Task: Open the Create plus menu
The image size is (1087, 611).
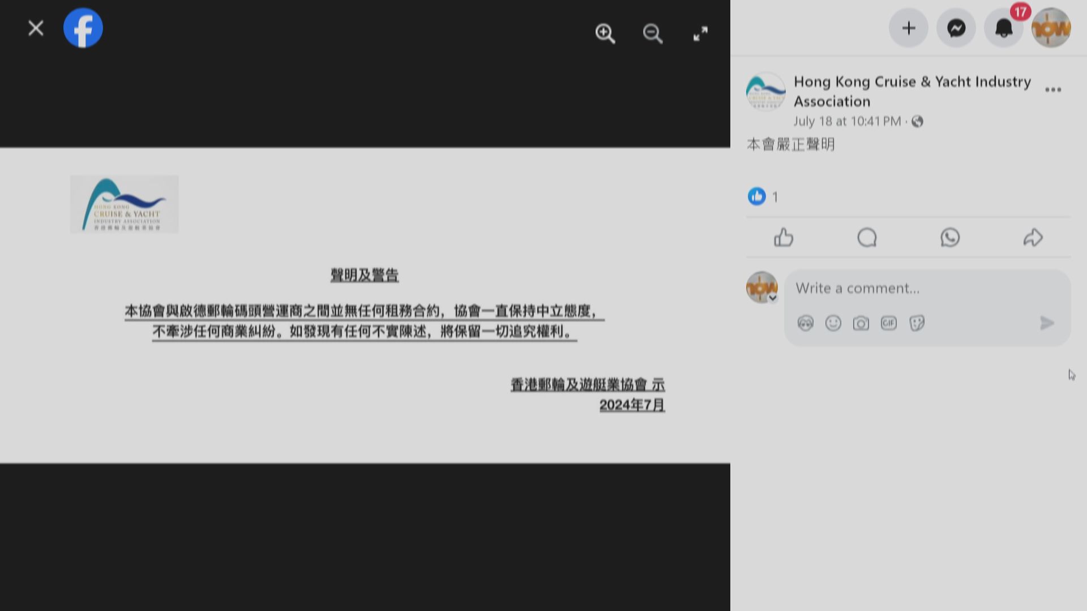Action: [x=909, y=28]
